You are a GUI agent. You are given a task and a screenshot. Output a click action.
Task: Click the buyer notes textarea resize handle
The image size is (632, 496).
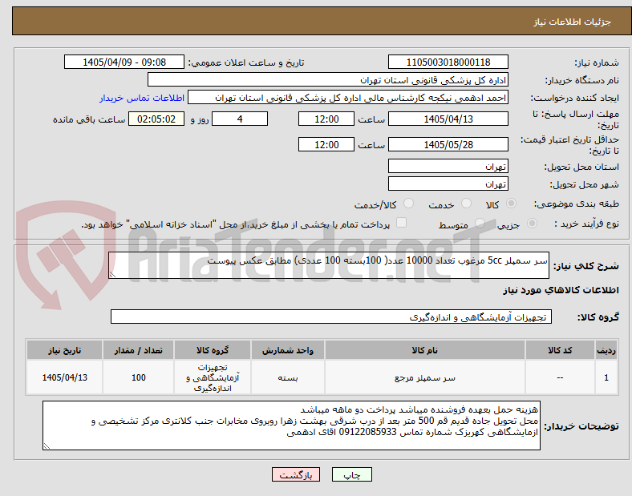tap(47, 446)
